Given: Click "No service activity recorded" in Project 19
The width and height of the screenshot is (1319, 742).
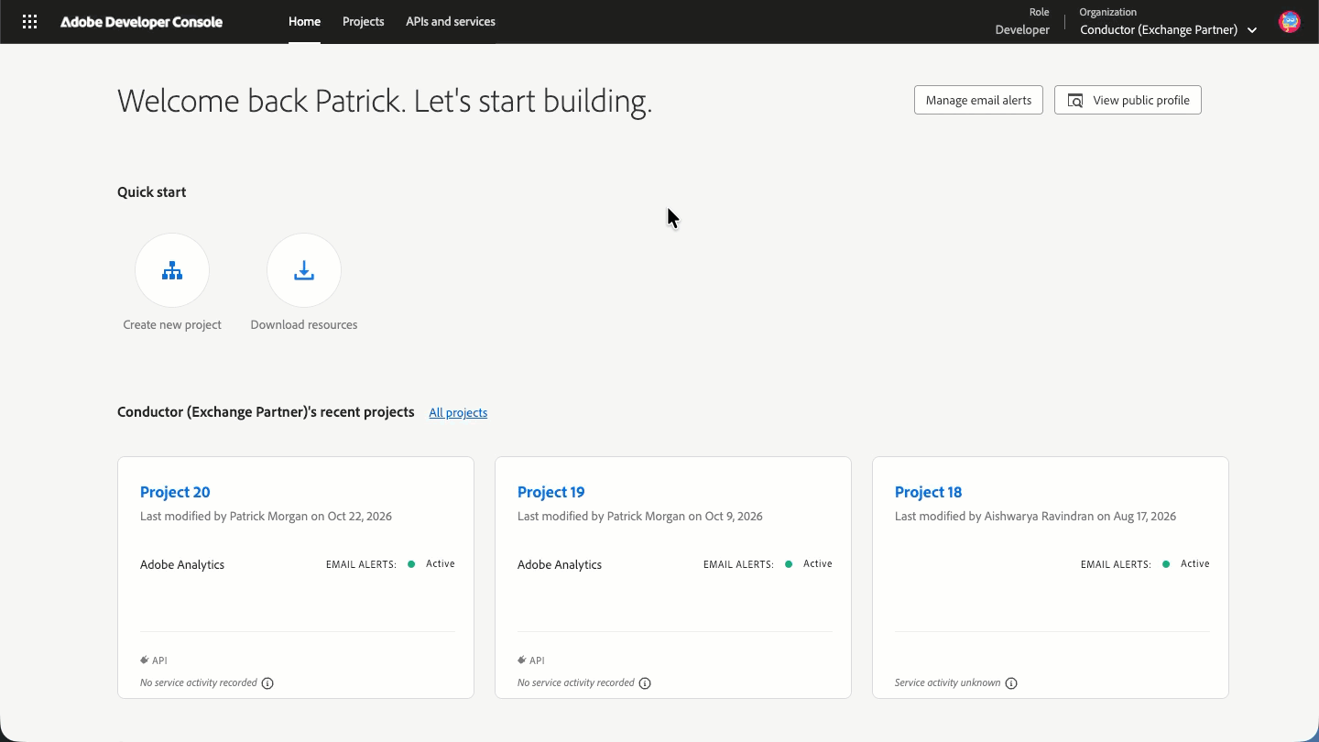Looking at the screenshot, I should [575, 683].
